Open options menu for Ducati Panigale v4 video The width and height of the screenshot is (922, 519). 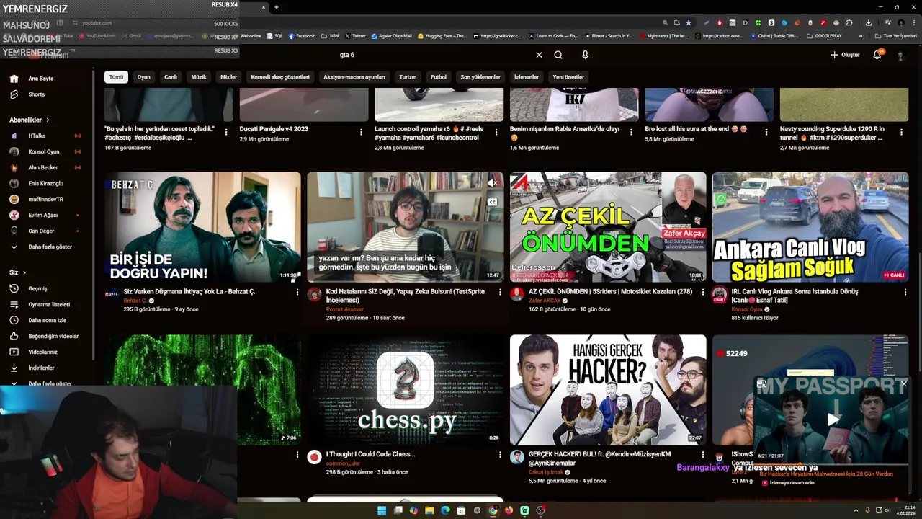(362, 132)
